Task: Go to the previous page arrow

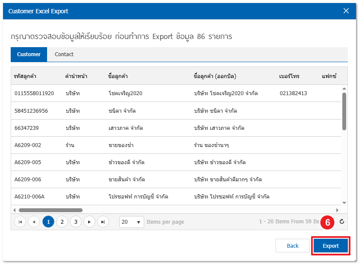Action: click(x=34, y=222)
